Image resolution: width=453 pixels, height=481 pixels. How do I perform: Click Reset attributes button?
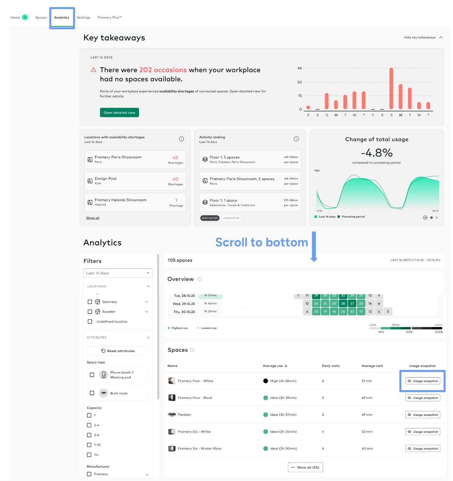point(118,351)
